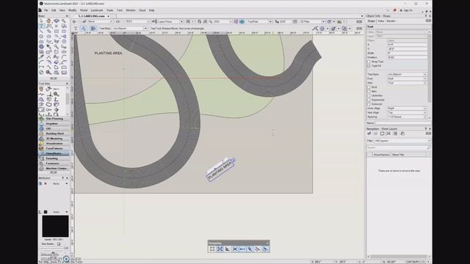Enable Superscript checkbox in Object Info
The width and height of the screenshot is (470, 264).
coord(369,100)
